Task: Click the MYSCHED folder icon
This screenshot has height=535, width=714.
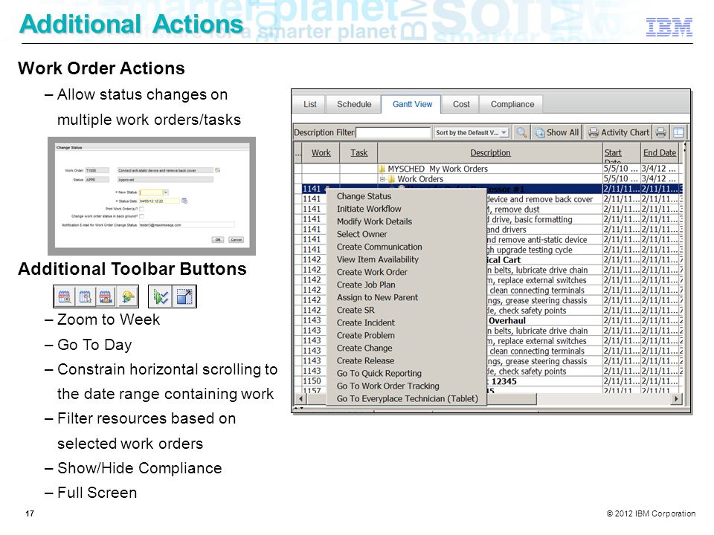Action: coord(382,169)
